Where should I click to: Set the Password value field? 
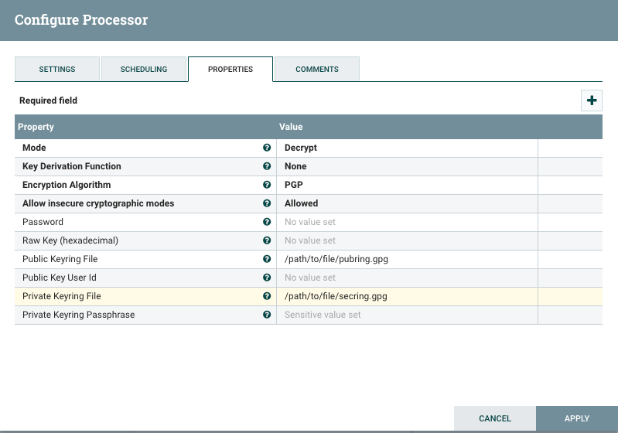(407, 222)
